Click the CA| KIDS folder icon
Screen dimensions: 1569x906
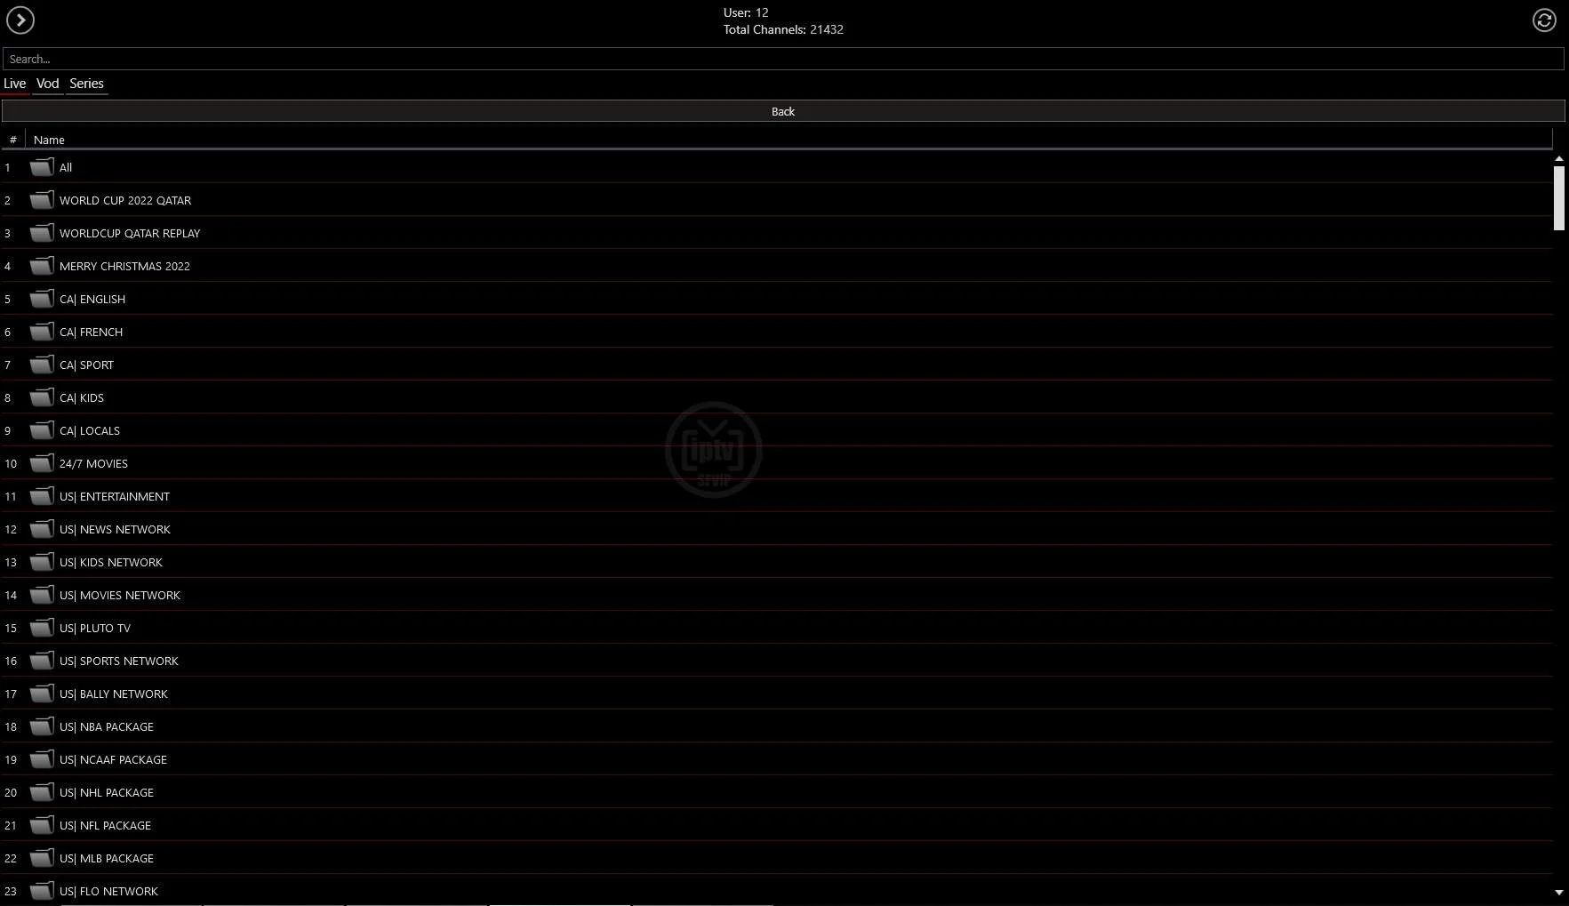click(x=42, y=397)
